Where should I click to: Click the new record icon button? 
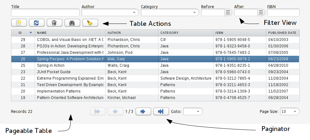click(x=19, y=23)
